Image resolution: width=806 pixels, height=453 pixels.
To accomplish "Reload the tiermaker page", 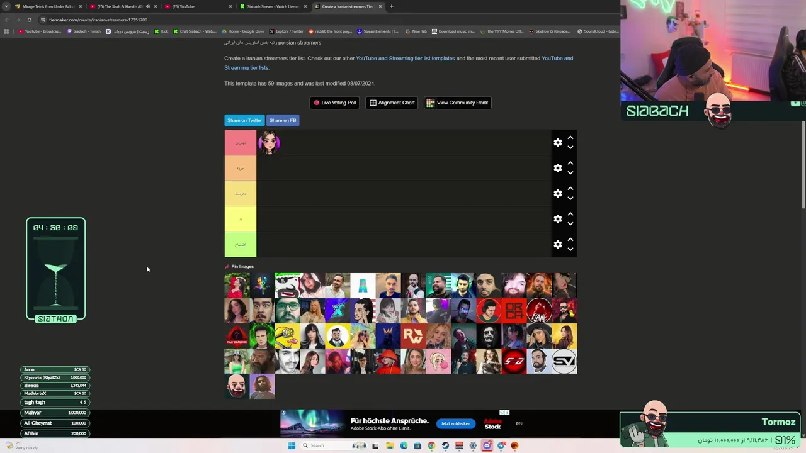I will [x=29, y=20].
